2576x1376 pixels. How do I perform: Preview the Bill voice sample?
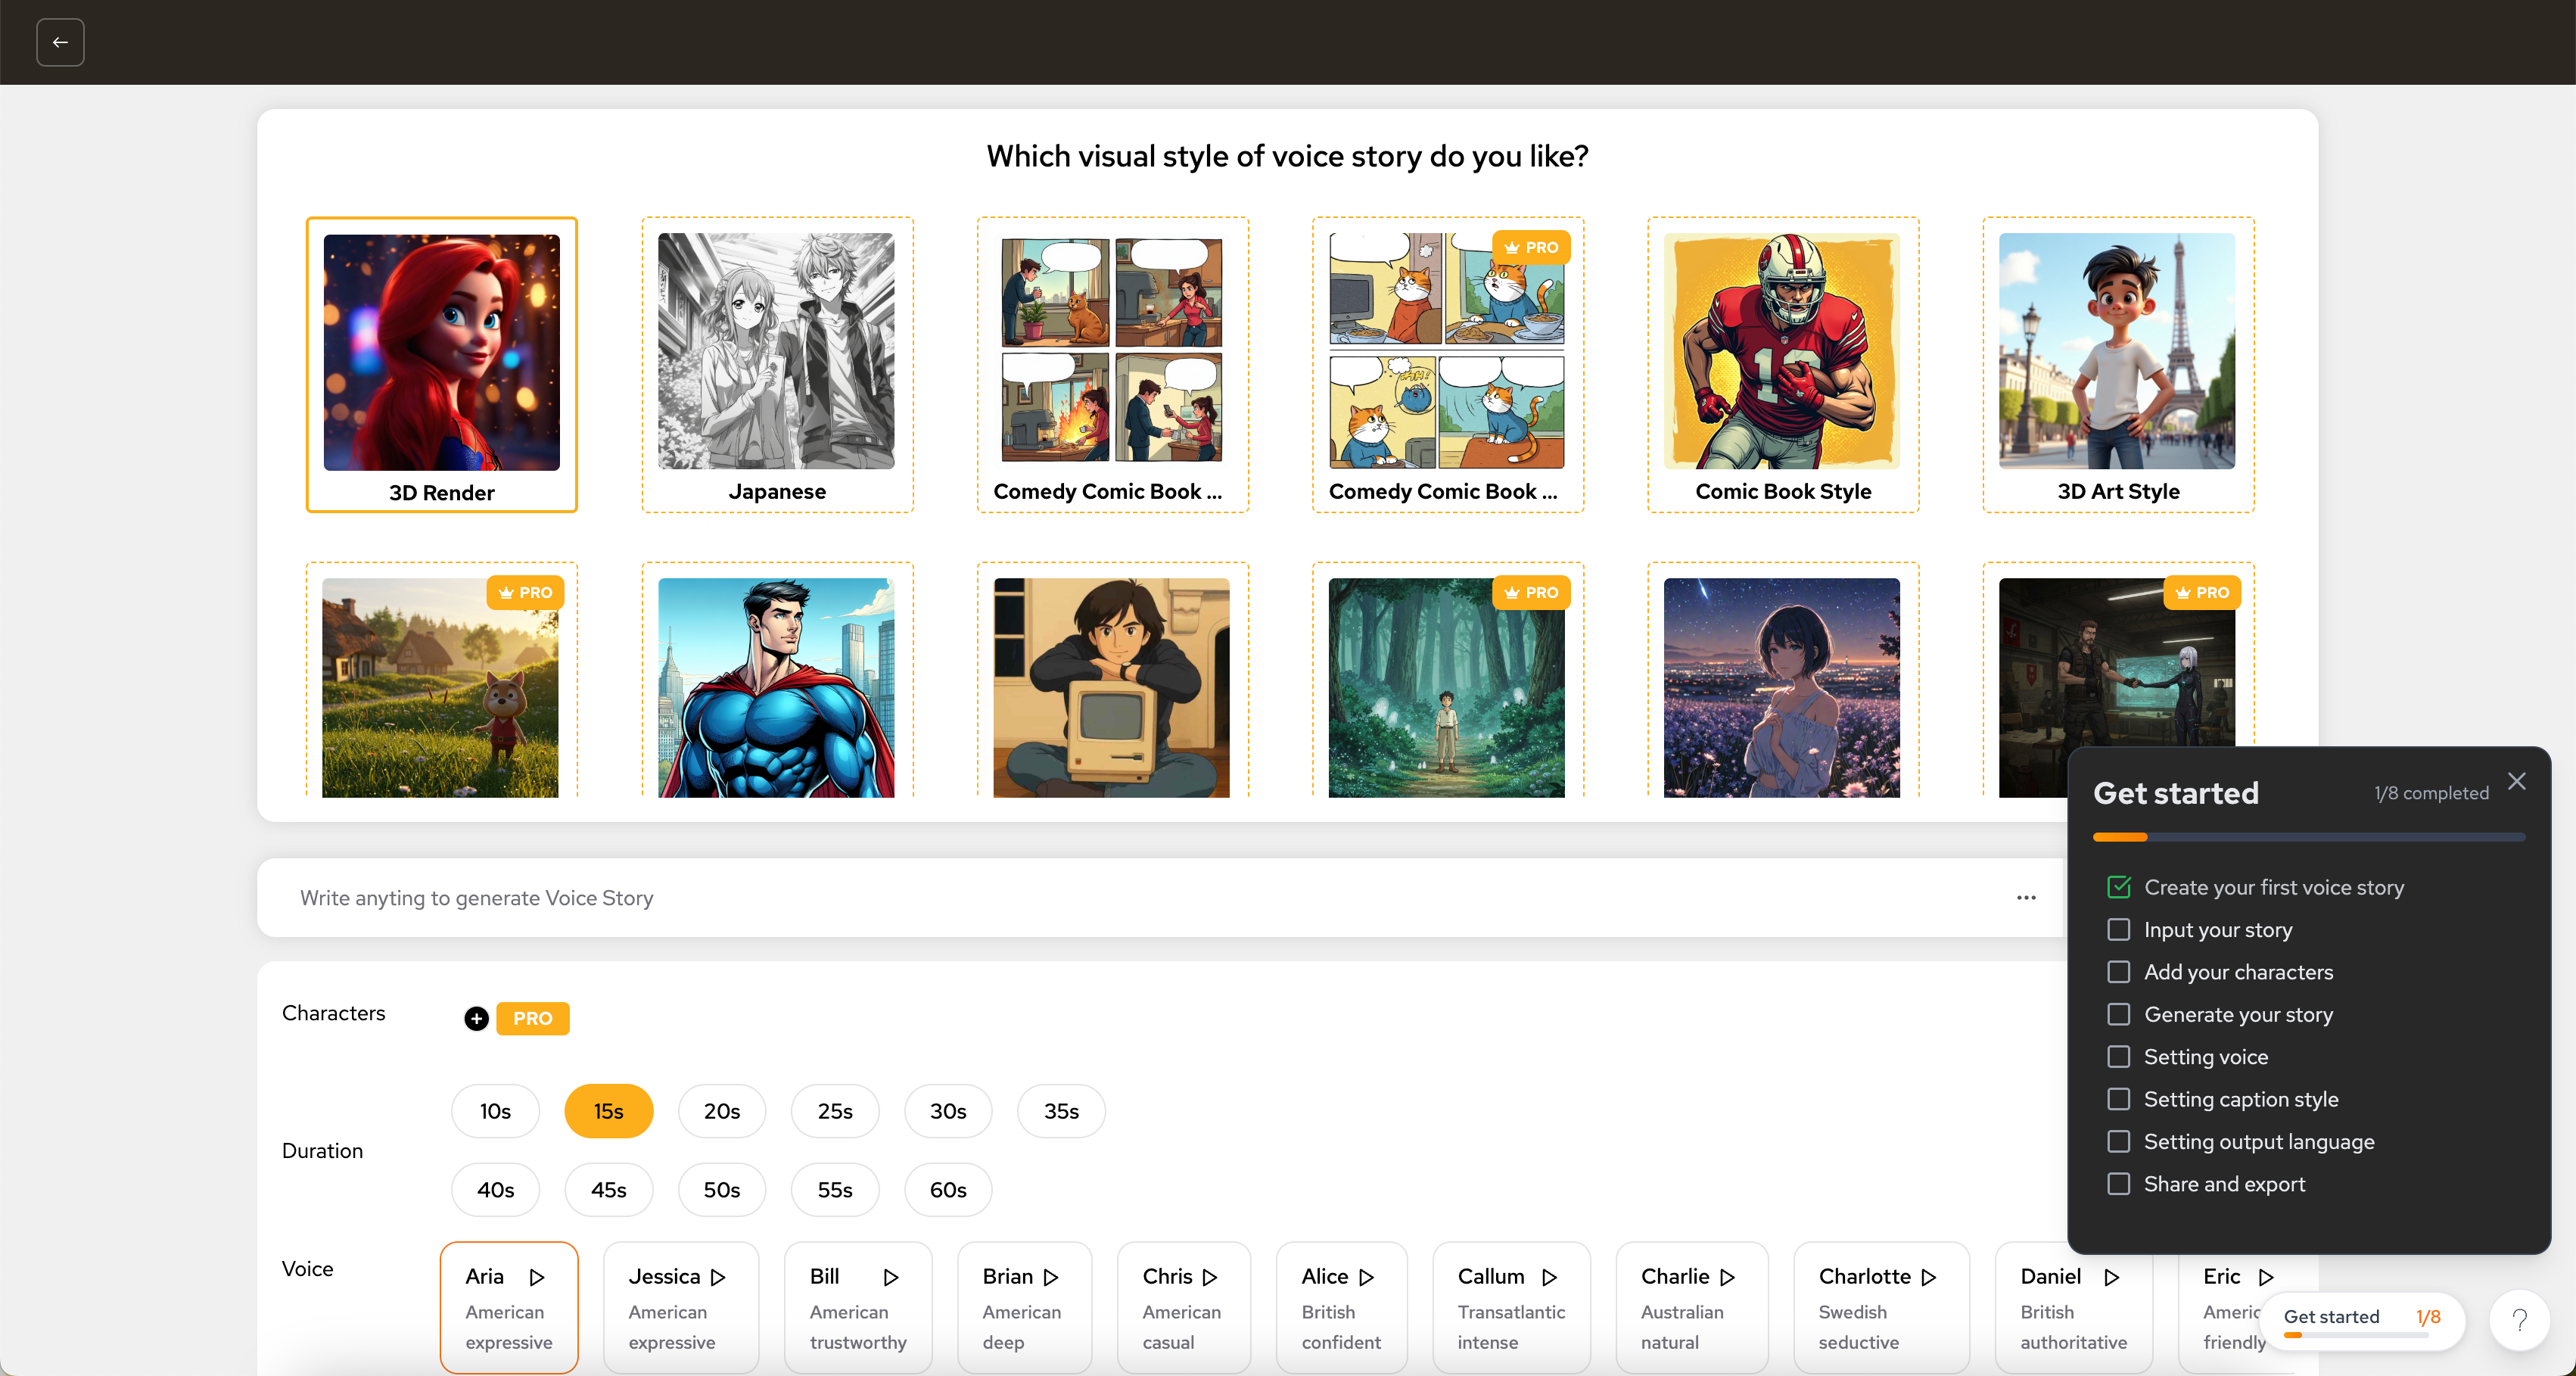click(x=891, y=1277)
